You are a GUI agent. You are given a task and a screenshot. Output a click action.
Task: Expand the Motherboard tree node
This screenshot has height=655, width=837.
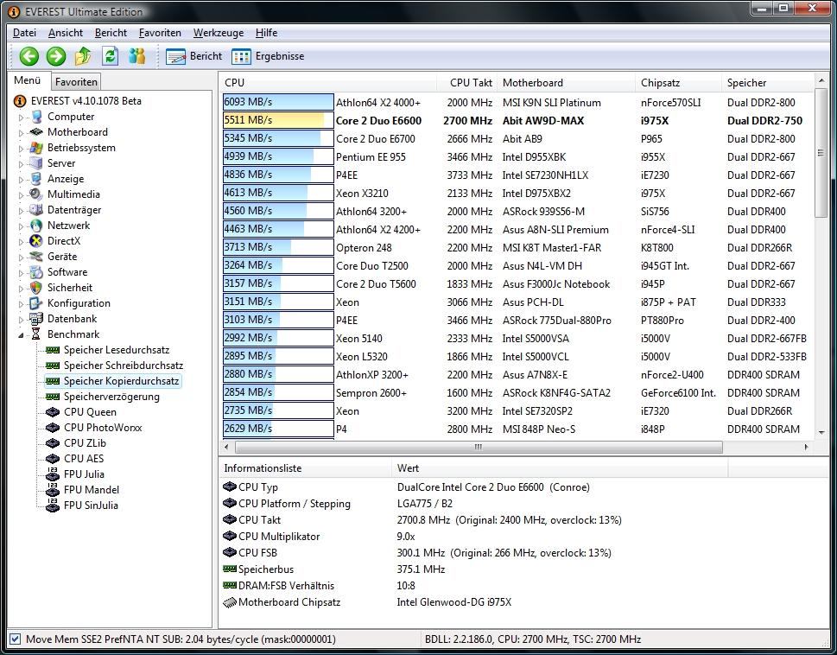[22, 132]
